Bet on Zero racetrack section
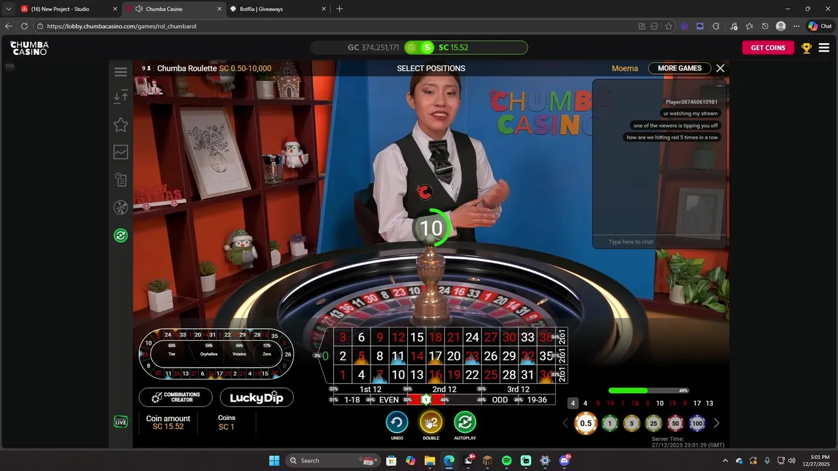 (x=266, y=354)
